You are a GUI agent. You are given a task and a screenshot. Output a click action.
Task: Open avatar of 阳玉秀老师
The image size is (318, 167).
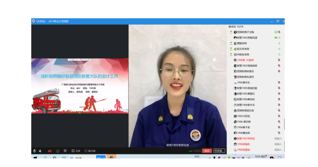[x=235, y=49]
